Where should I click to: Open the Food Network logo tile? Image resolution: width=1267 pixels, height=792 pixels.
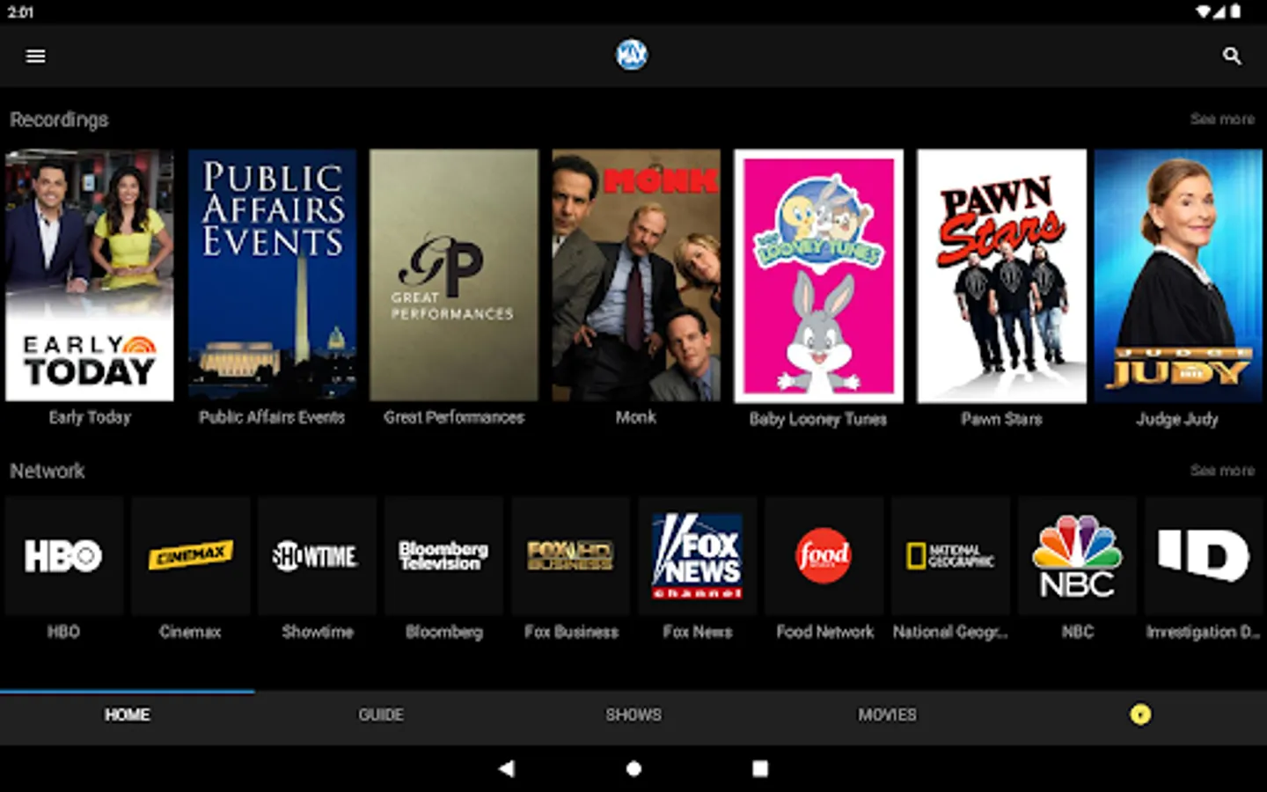pyautogui.click(x=824, y=555)
